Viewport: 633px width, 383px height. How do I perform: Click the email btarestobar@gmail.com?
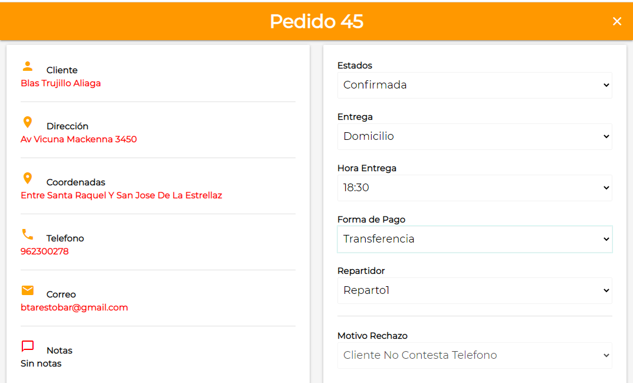[74, 307]
